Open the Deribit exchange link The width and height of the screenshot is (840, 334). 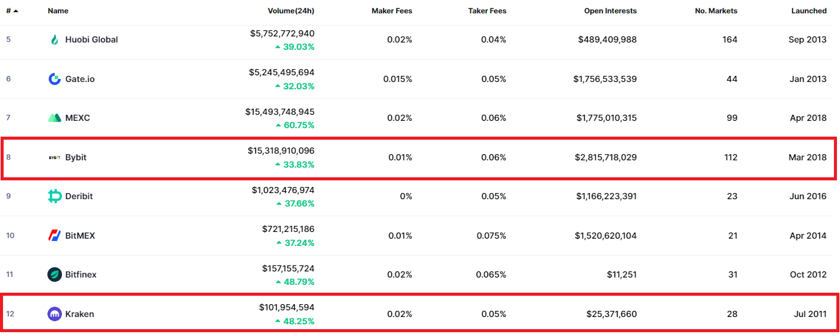(79, 196)
